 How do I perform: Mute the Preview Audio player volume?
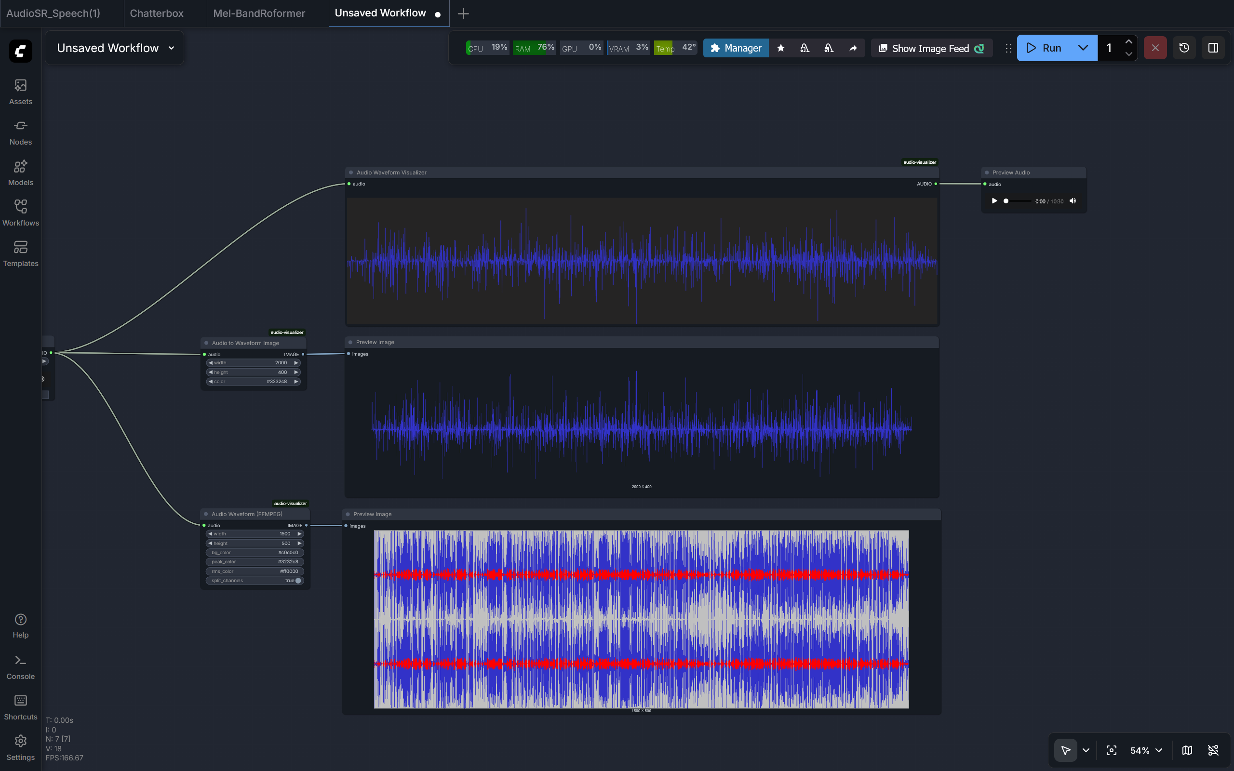click(1073, 200)
